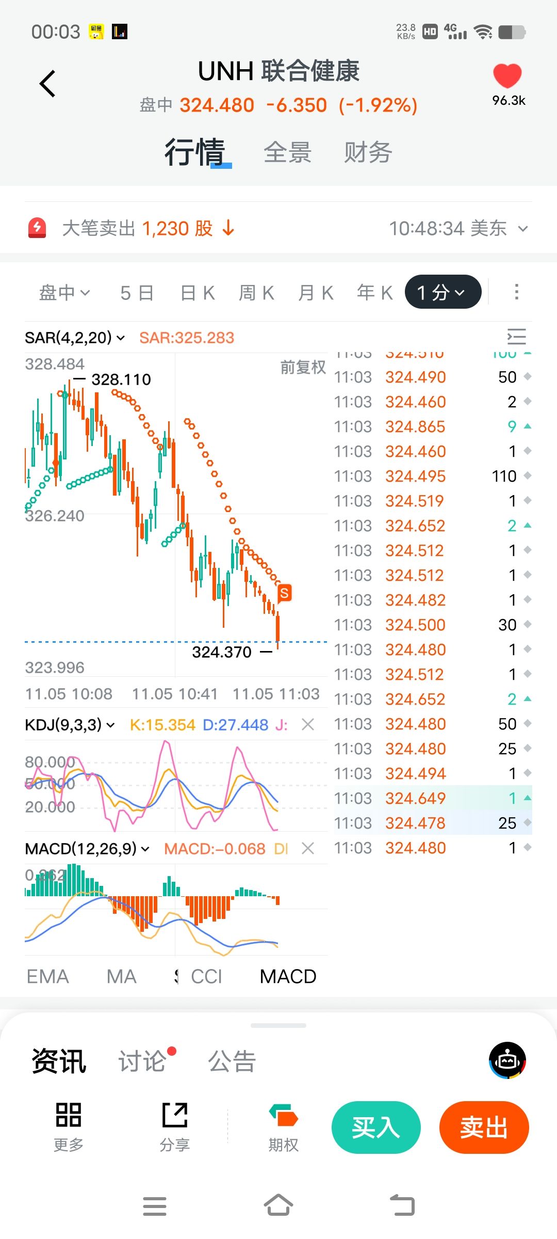Viewport: 557px width, 1239px height.
Task: Go back with the top-left arrow
Action: tap(47, 84)
